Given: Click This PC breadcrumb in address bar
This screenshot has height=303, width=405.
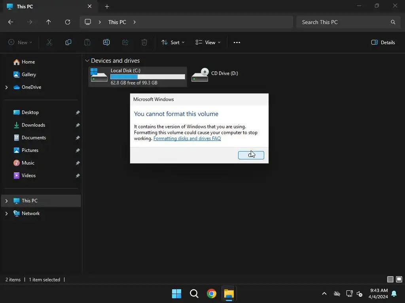Looking at the screenshot, I should click(x=117, y=22).
